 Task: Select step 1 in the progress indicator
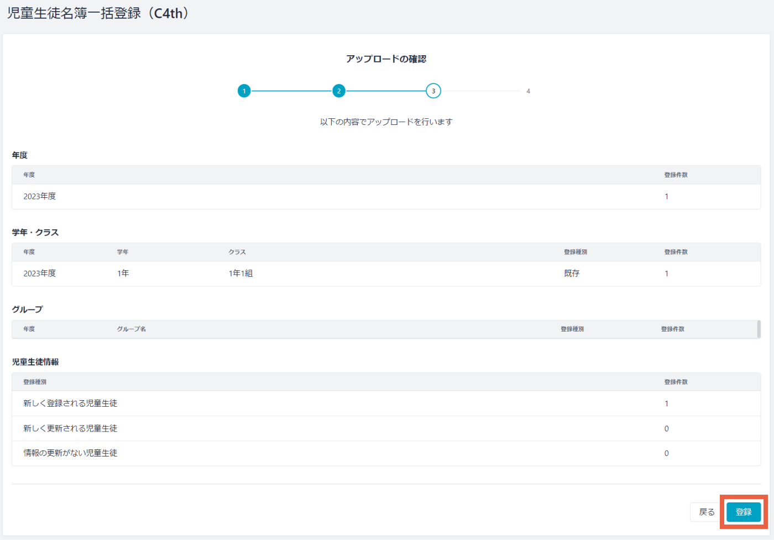pyautogui.click(x=244, y=91)
